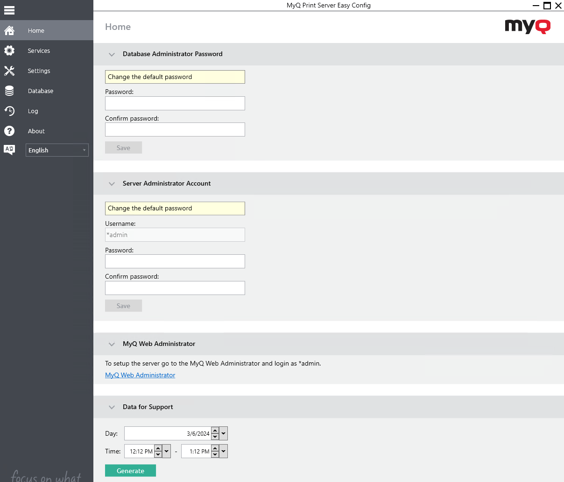Click the hamburger menu icon
Screen dimensions: 564x482
click(9, 10)
